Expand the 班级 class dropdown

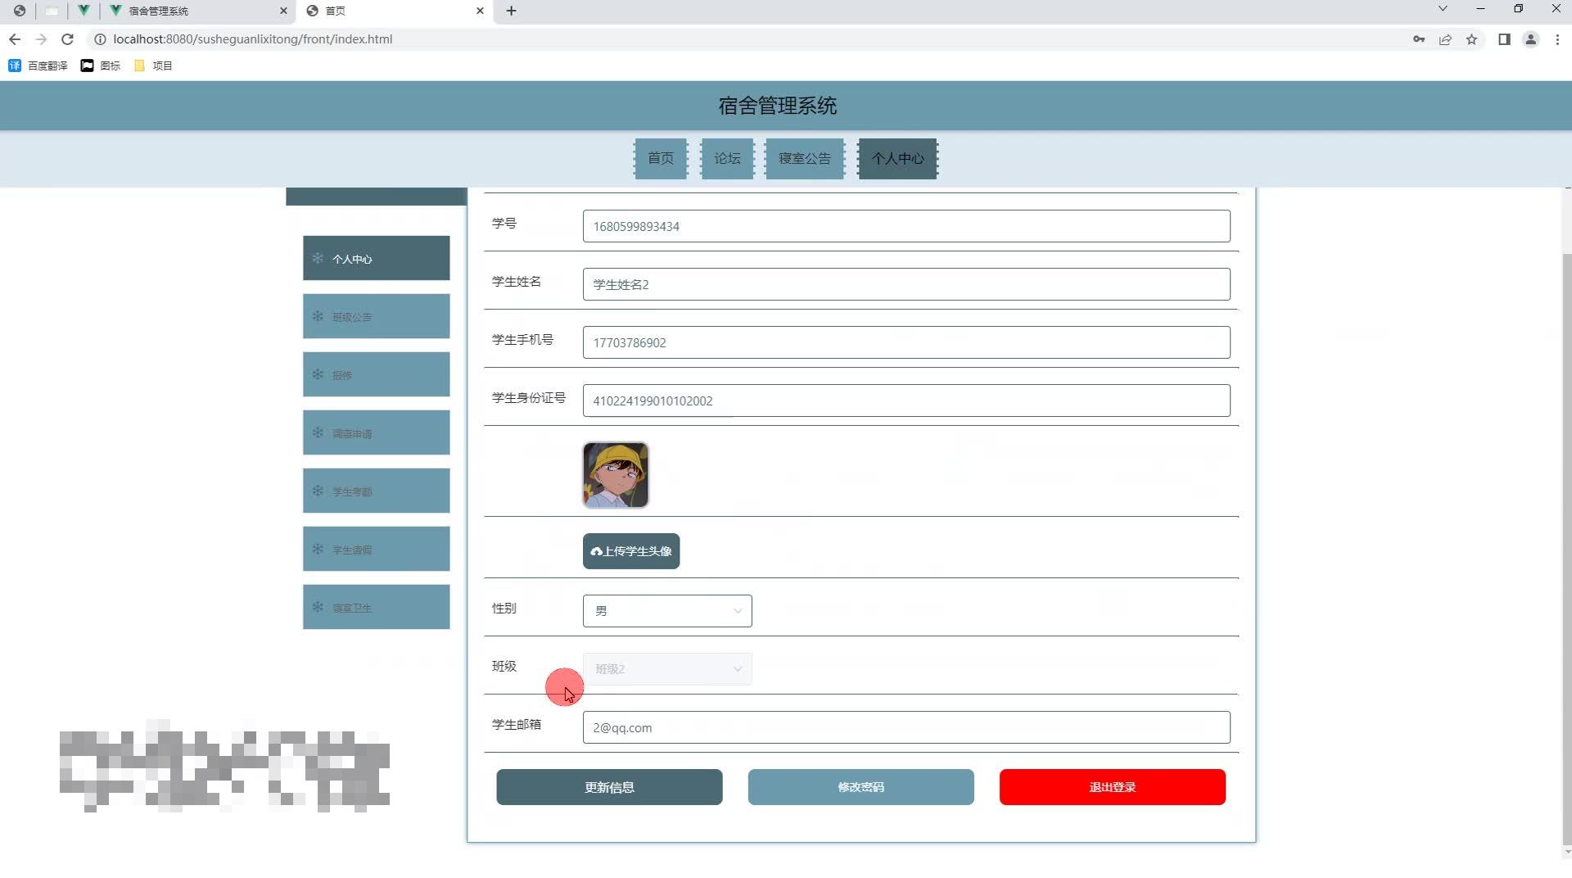(x=666, y=668)
